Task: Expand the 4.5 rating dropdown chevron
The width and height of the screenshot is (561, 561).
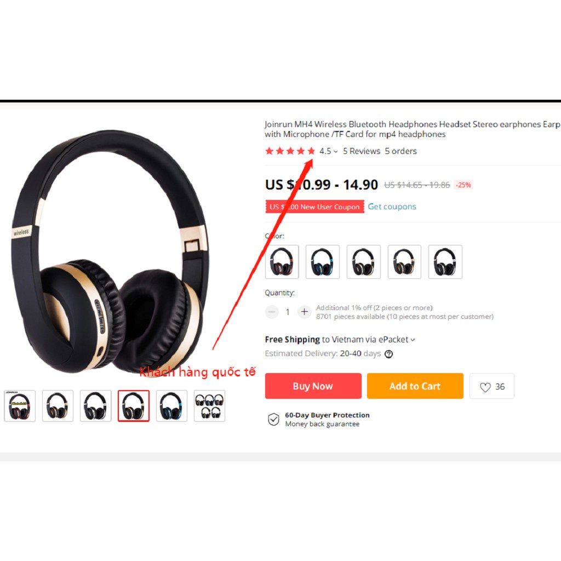Action: point(336,152)
